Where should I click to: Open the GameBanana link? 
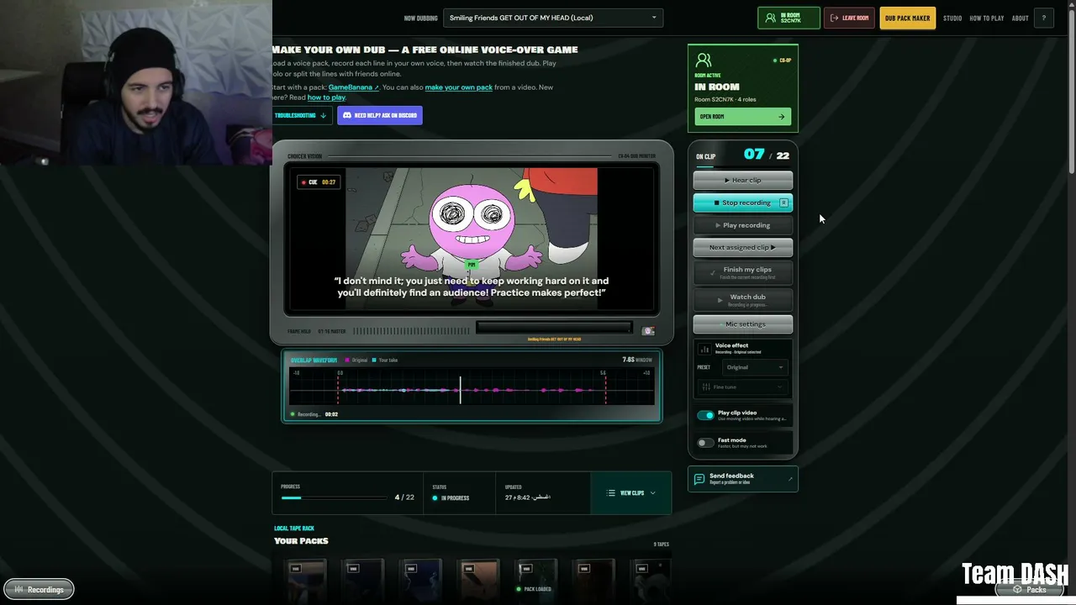tap(353, 87)
